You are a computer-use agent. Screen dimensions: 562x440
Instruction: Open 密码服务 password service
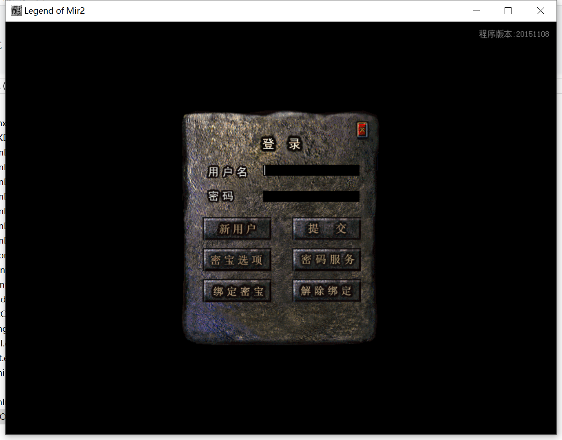[x=326, y=260]
